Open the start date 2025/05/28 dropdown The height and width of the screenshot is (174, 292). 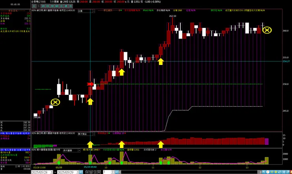click(x=52, y=172)
